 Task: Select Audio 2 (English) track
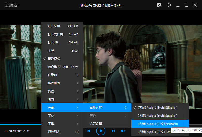157,116
